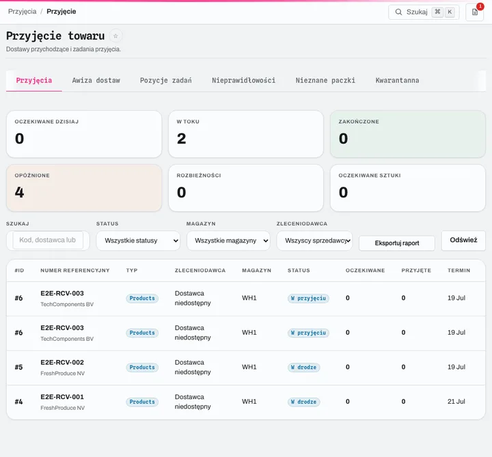Click the Numer referencyjny column header
The height and width of the screenshot is (457, 492).
point(75,271)
